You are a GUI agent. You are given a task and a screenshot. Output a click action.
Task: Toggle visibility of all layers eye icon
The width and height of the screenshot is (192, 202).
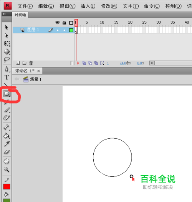[58, 23]
